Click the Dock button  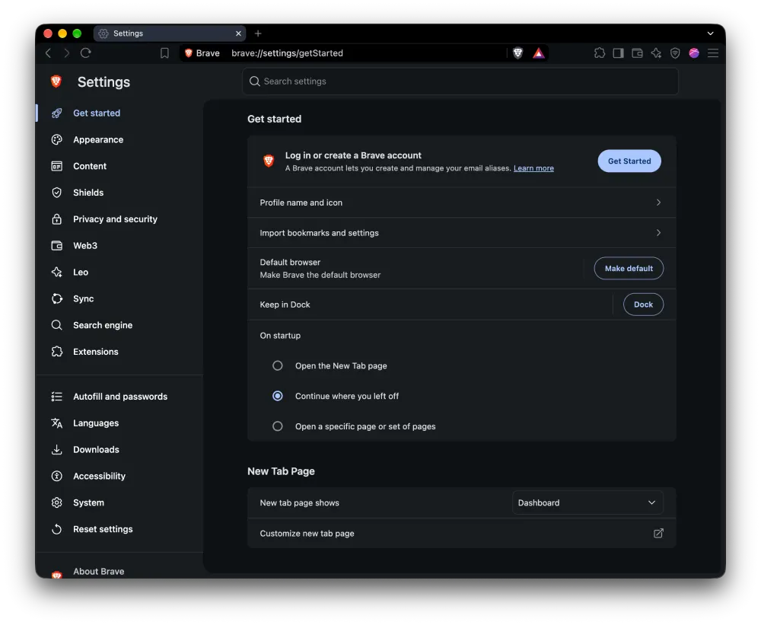[643, 305]
